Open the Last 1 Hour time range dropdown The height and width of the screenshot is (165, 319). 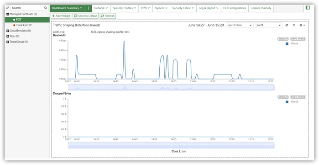240,25
